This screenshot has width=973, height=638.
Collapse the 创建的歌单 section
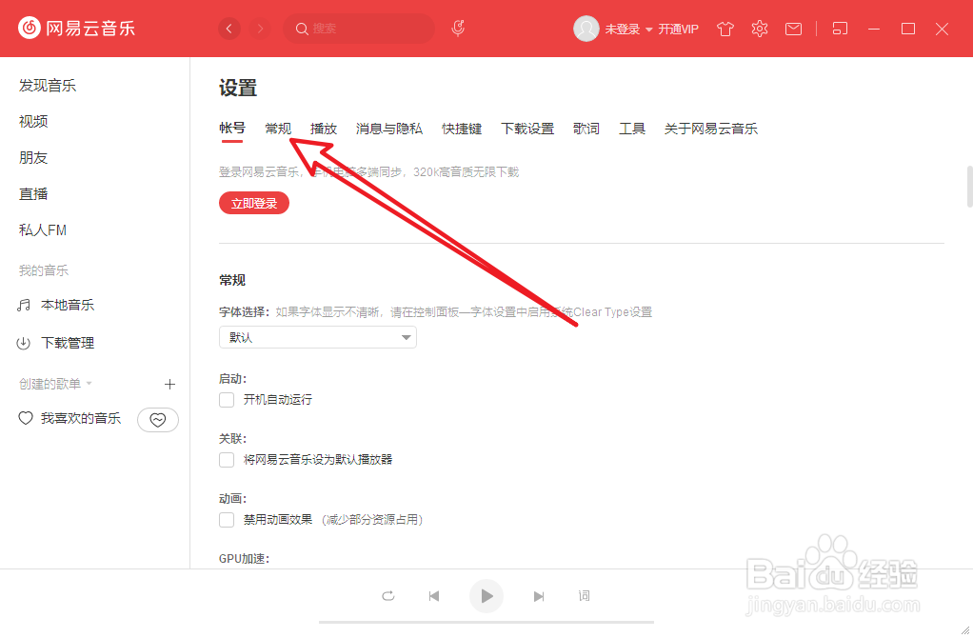point(55,384)
